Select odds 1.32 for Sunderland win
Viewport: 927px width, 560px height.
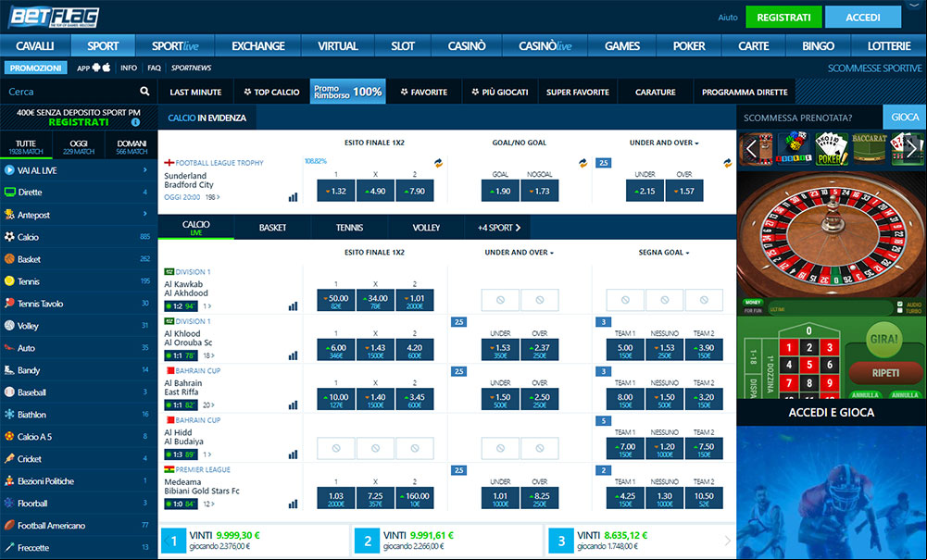point(336,191)
